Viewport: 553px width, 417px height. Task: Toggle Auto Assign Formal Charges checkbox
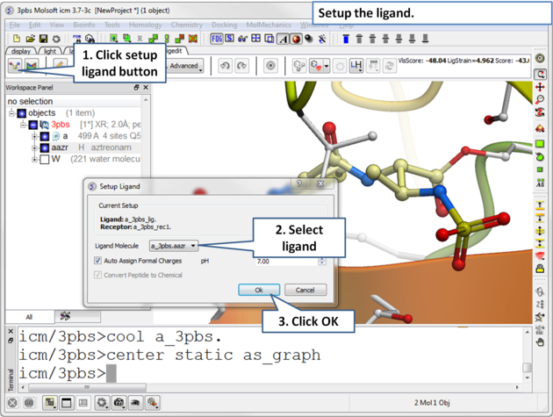point(98,261)
